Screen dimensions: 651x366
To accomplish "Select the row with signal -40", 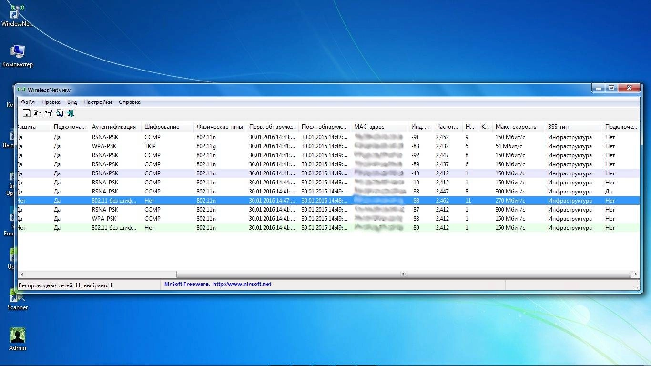I will click(x=328, y=173).
